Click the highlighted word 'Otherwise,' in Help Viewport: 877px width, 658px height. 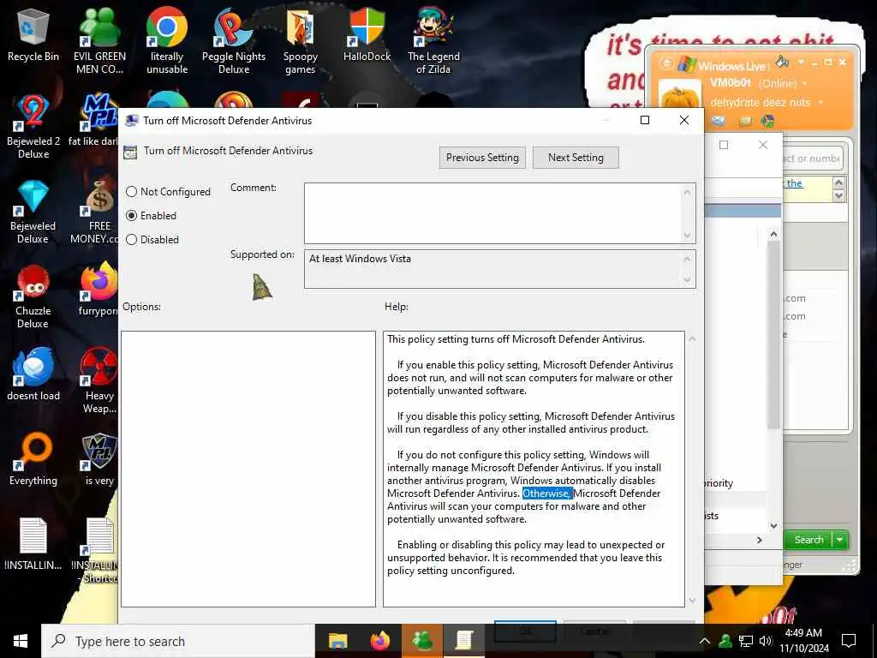coord(546,493)
